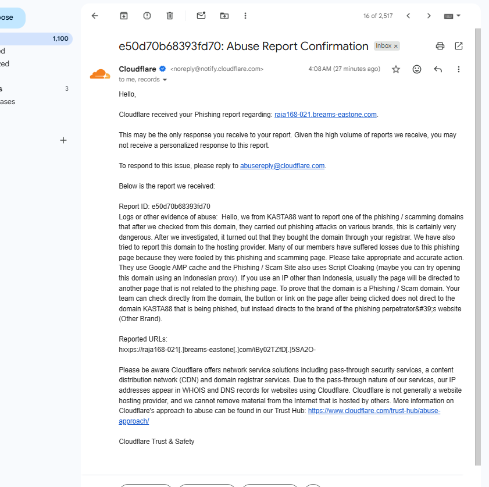Click the '16 of 2,517' message counter

tap(378, 16)
